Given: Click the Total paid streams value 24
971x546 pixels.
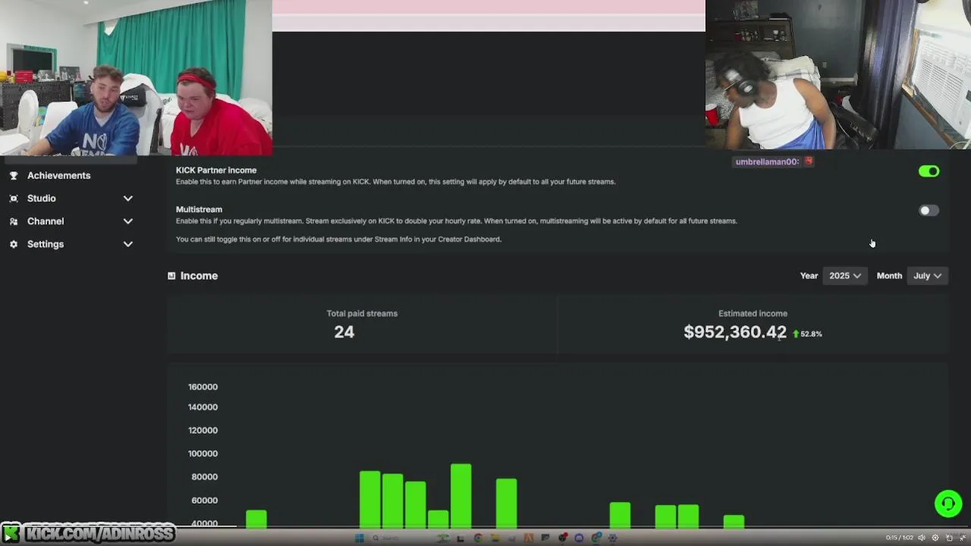Looking at the screenshot, I should (344, 332).
